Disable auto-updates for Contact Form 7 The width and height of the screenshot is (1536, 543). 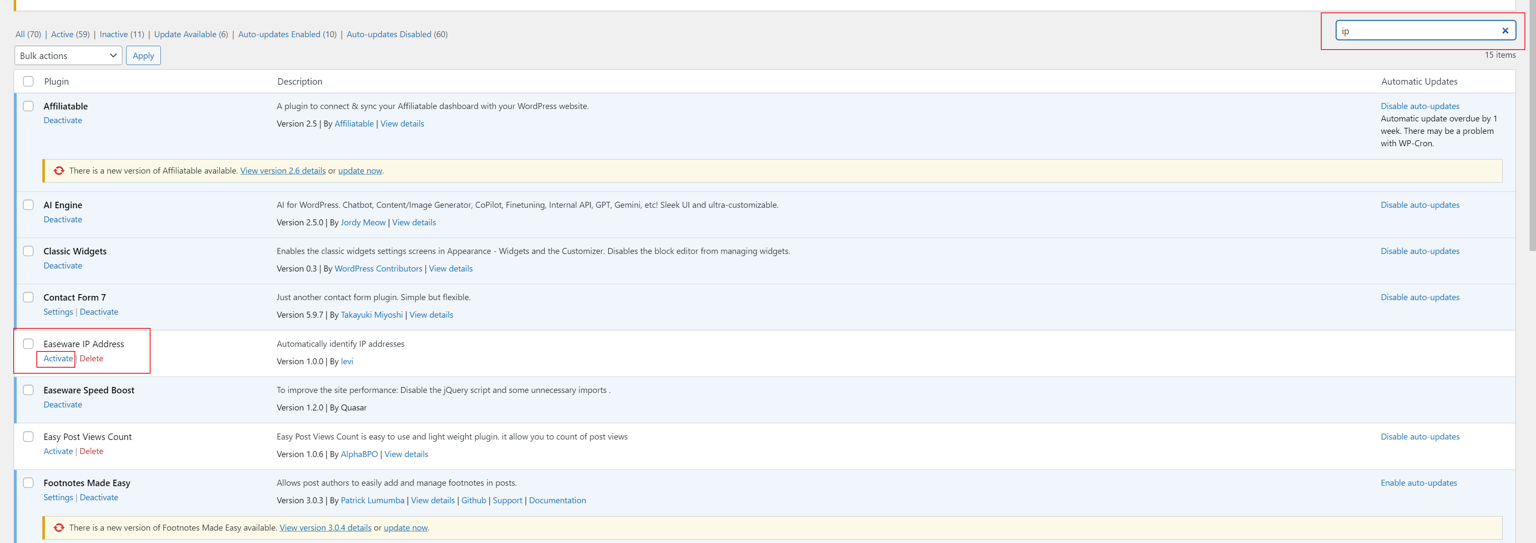(x=1420, y=298)
